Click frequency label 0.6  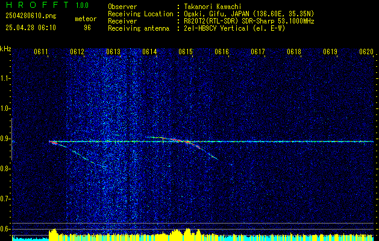pos(5,229)
